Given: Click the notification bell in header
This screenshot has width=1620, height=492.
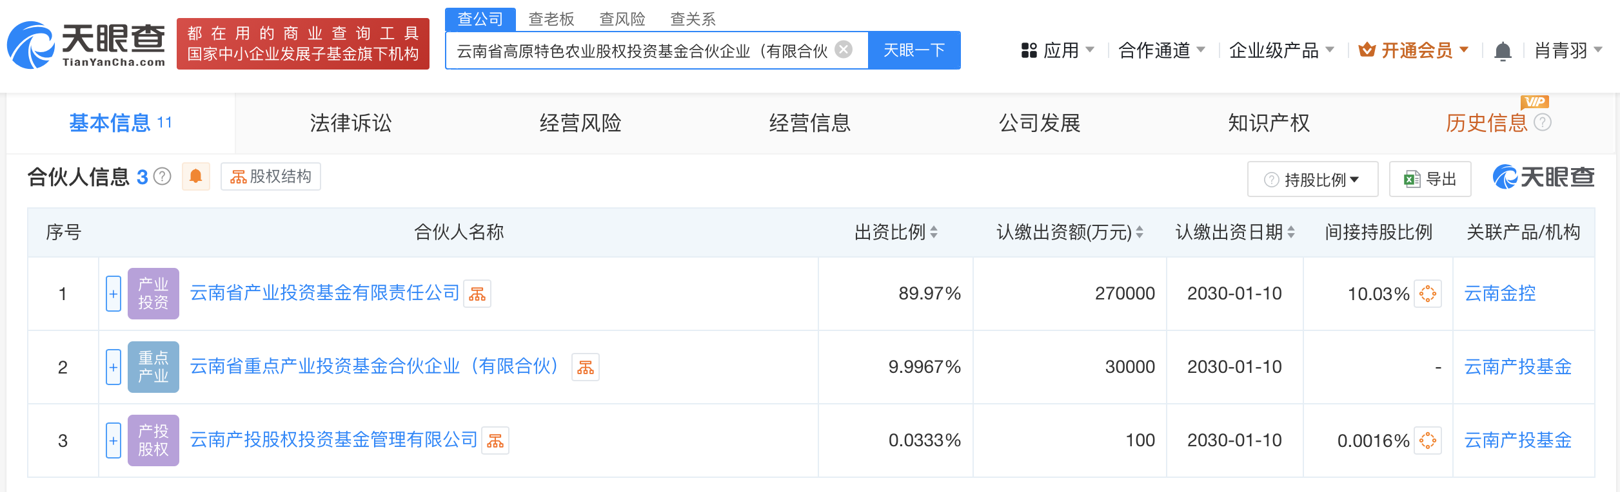Looking at the screenshot, I should pyautogui.click(x=1503, y=50).
